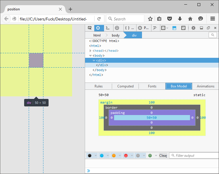Expand the head element in markup tree

[90, 51]
